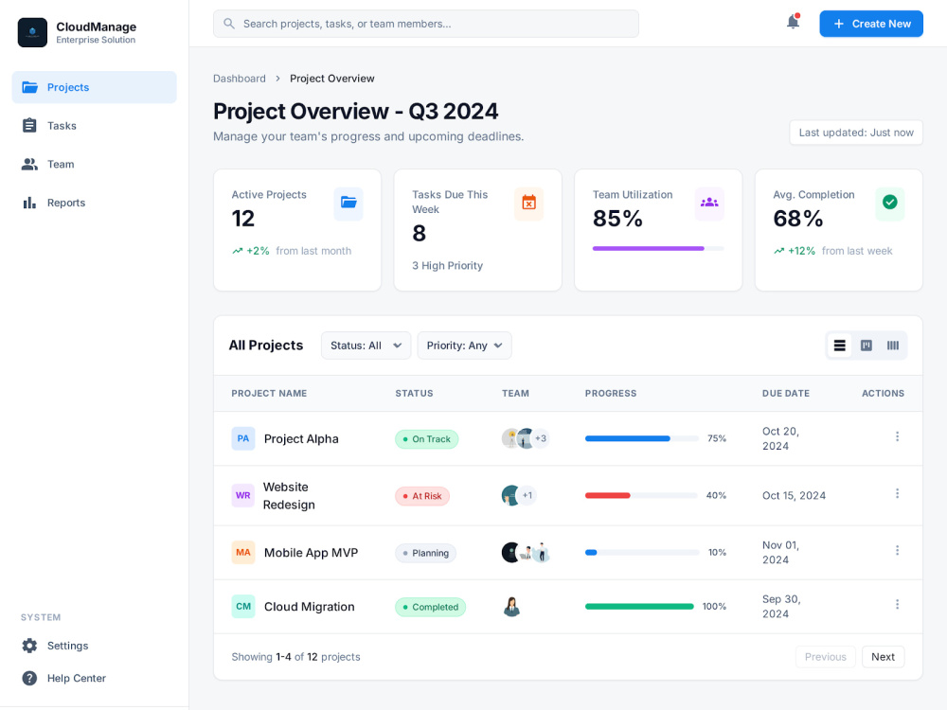Open actions menu for Website Redesign
The width and height of the screenshot is (947, 710).
898,494
